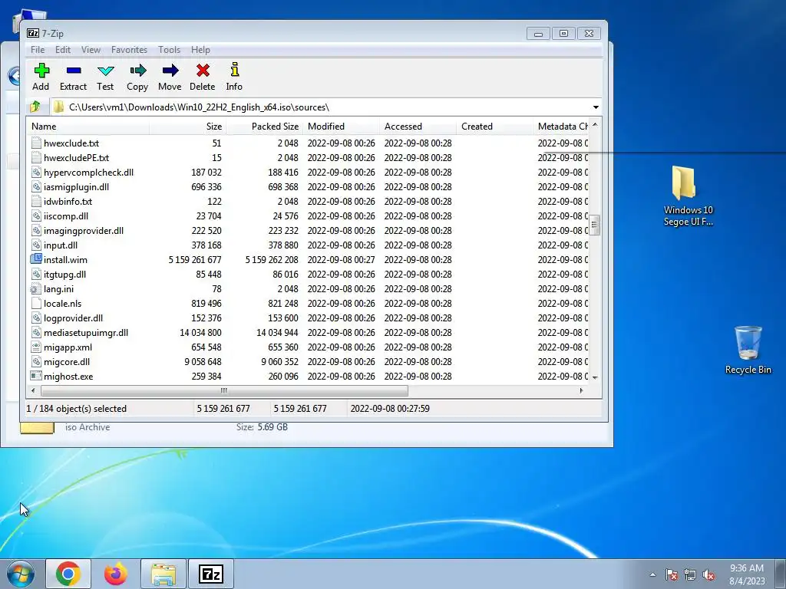Image resolution: width=786 pixels, height=589 pixels.
Task: Select the mediasetupuimgr.dll row
Action: [309, 333]
